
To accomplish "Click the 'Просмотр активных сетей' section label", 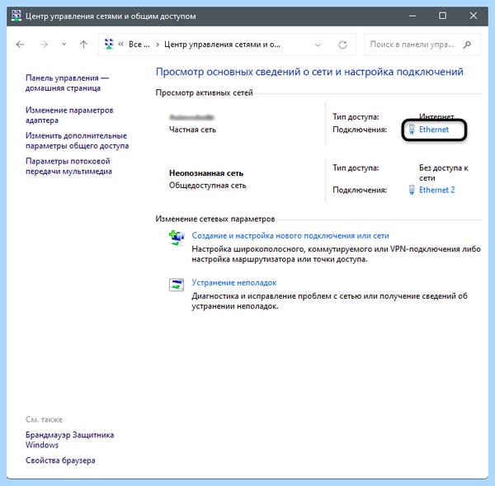I will (205, 93).
